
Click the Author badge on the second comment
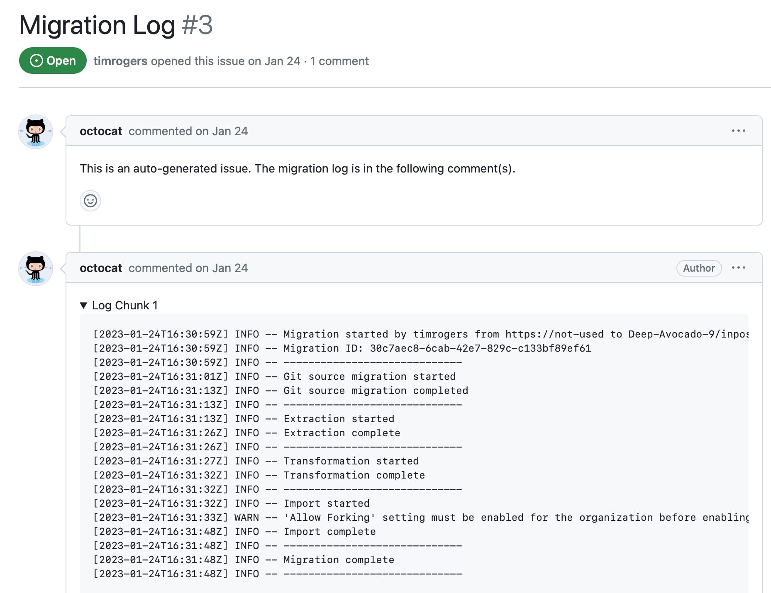tap(699, 268)
